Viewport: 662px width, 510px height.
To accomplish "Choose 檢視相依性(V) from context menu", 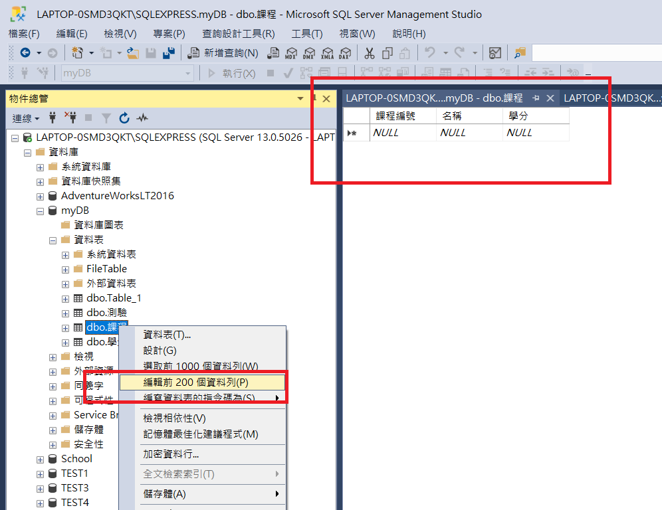I will pos(202,418).
